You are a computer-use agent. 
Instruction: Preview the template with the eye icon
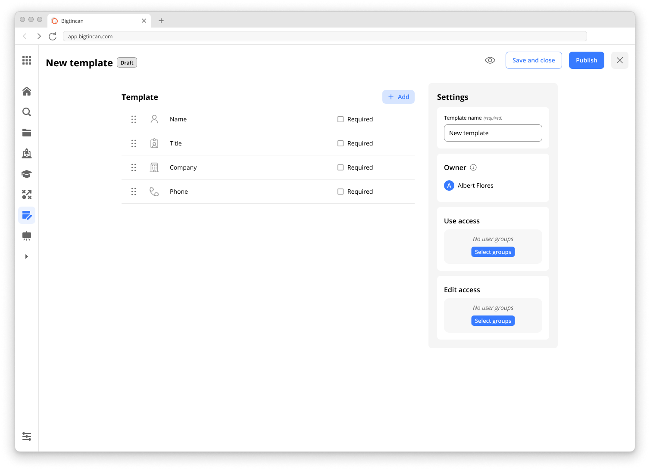coord(490,60)
